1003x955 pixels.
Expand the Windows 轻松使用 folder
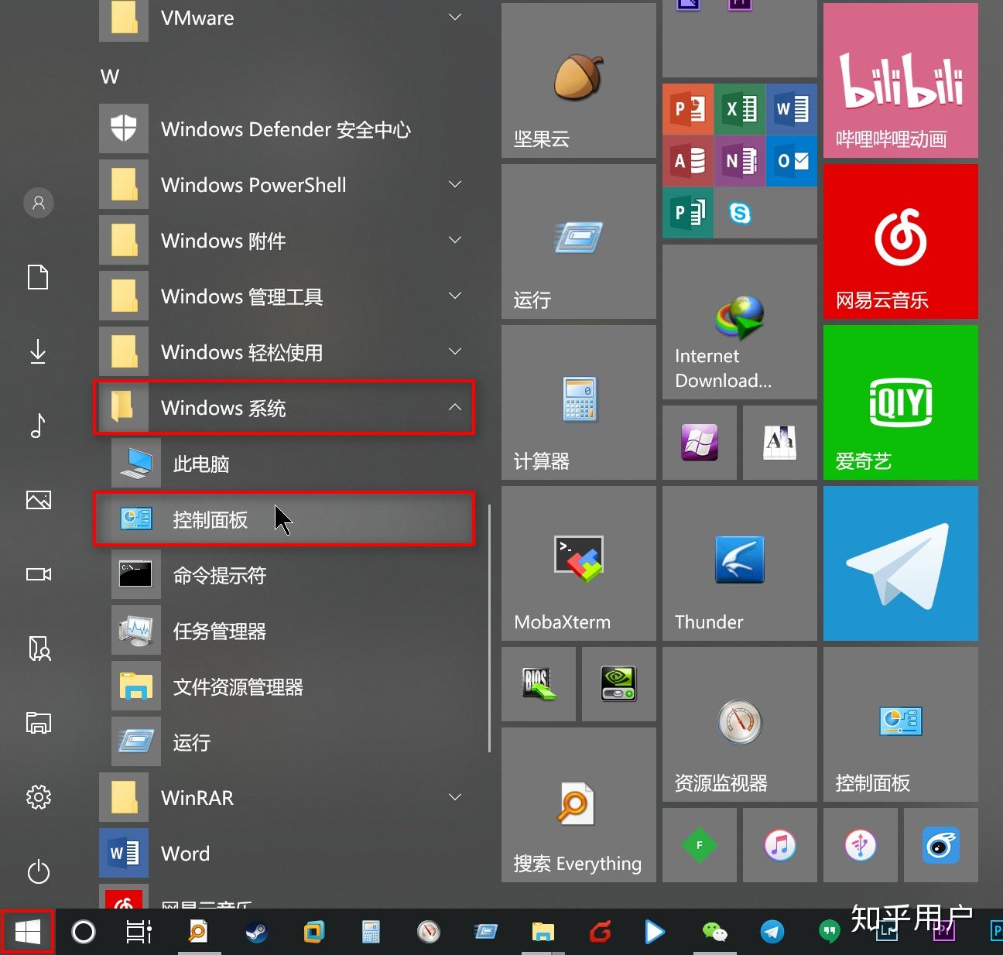(285, 352)
